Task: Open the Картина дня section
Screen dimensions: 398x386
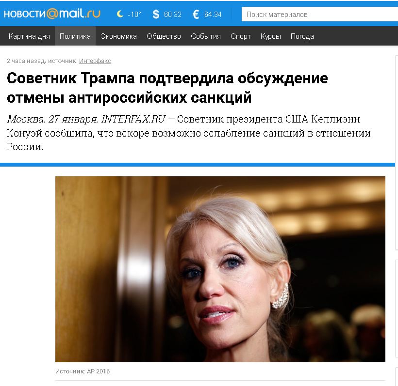Action: click(x=29, y=36)
